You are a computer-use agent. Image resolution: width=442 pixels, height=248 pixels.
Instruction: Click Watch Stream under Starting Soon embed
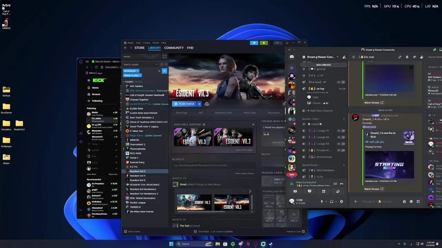[374, 189]
